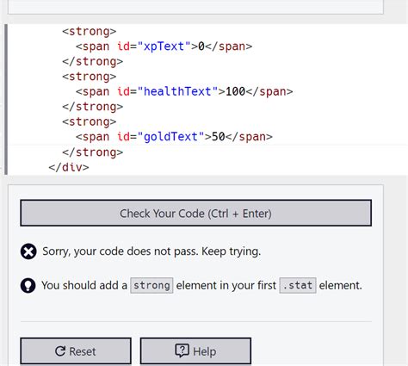The height and width of the screenshot is (366, 408).
Task: Click the xpText span line
Action: (164, 47)
